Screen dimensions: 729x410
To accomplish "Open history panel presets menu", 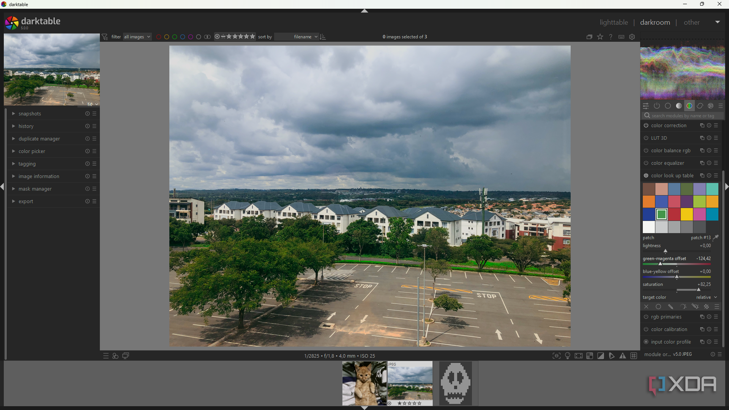I will tap(95, 126).
